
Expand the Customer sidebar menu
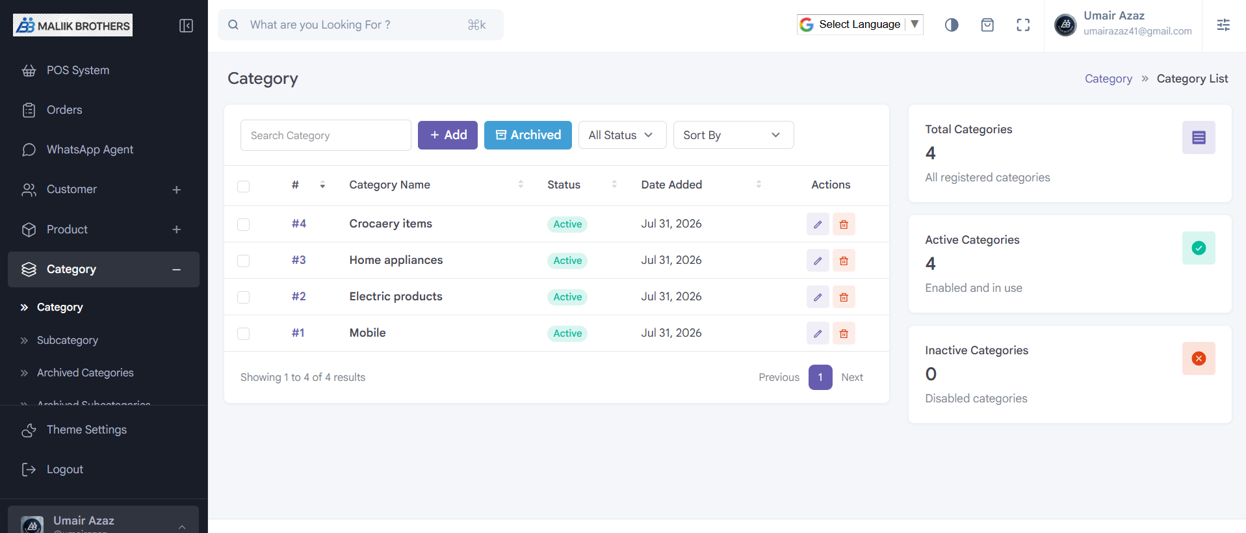point(103,190)
